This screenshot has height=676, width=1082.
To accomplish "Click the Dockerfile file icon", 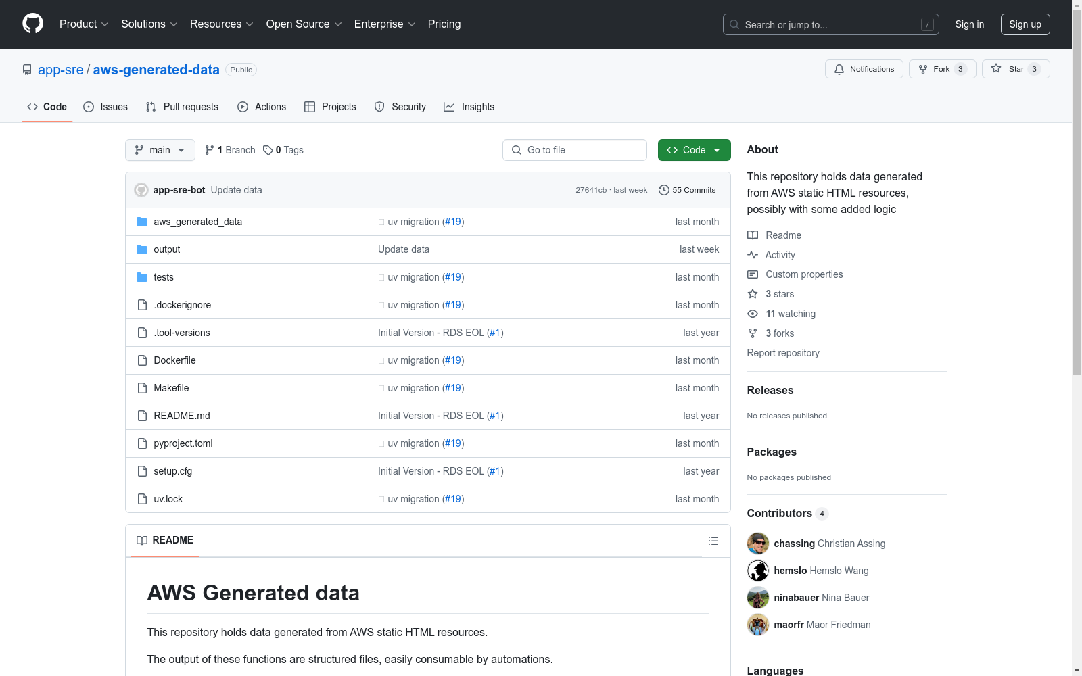I will coord(142,360).
